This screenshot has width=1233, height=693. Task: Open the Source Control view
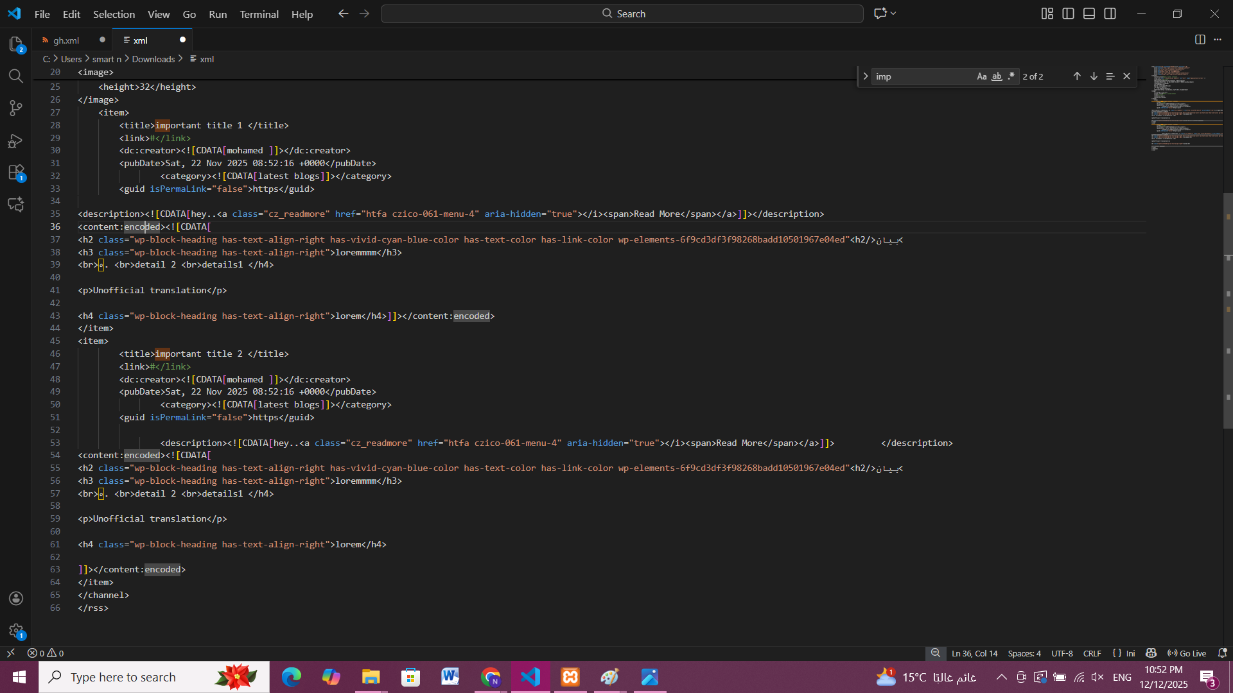point(16,108)
